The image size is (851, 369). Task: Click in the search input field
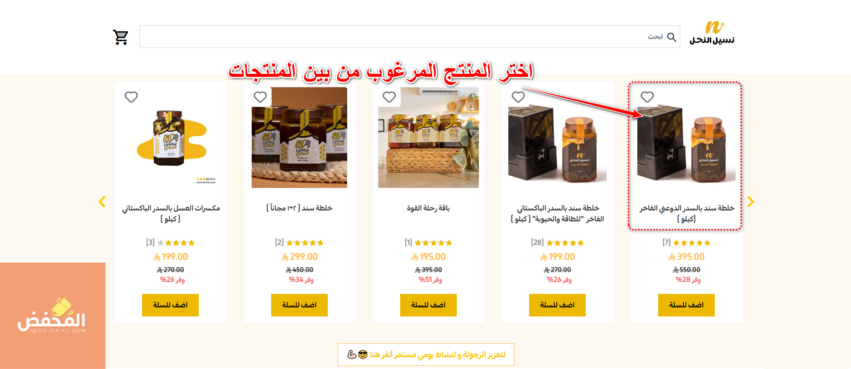point(410,37)
